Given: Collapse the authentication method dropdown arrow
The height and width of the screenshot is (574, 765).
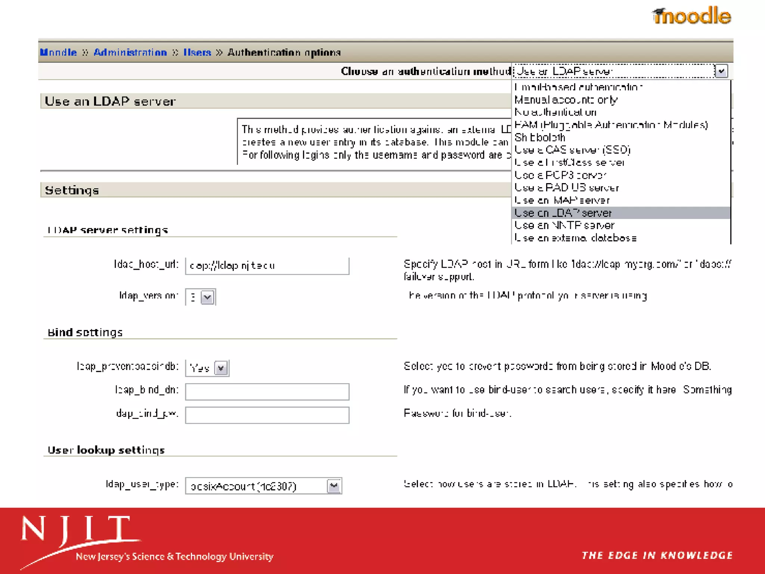Looking at the screenshot, I should 721,71.
